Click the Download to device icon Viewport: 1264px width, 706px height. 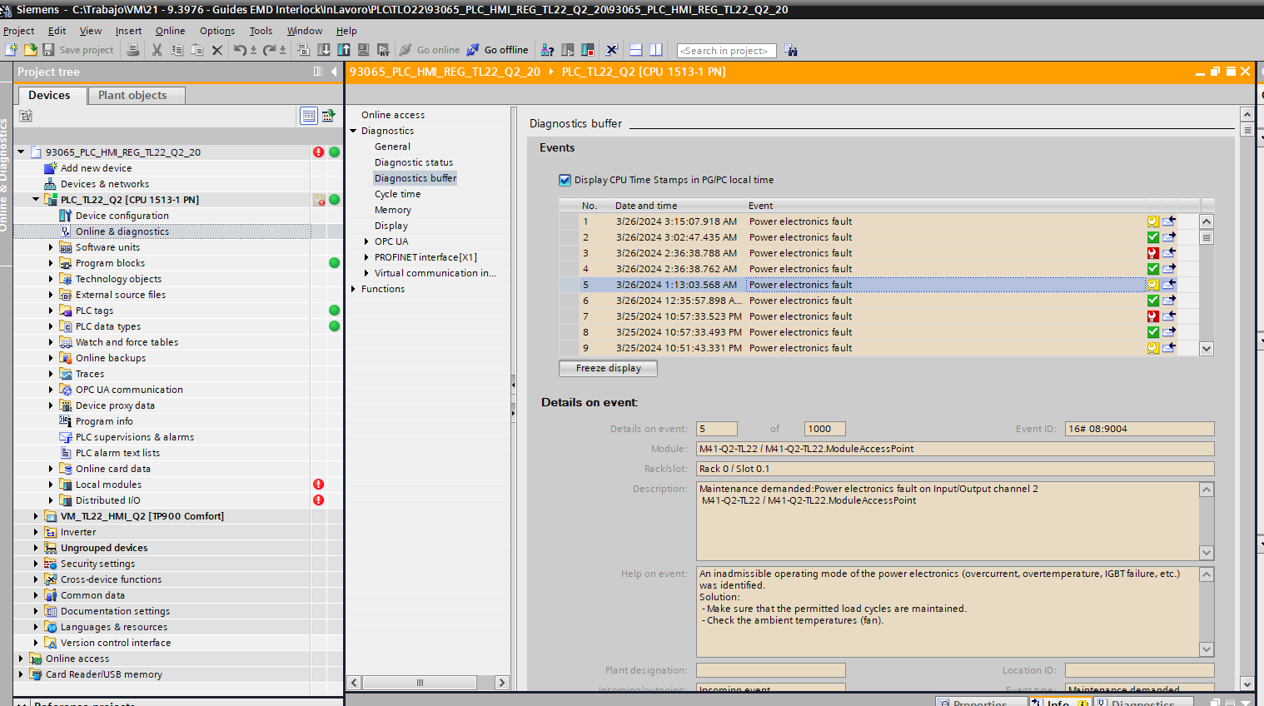(324, 50)
